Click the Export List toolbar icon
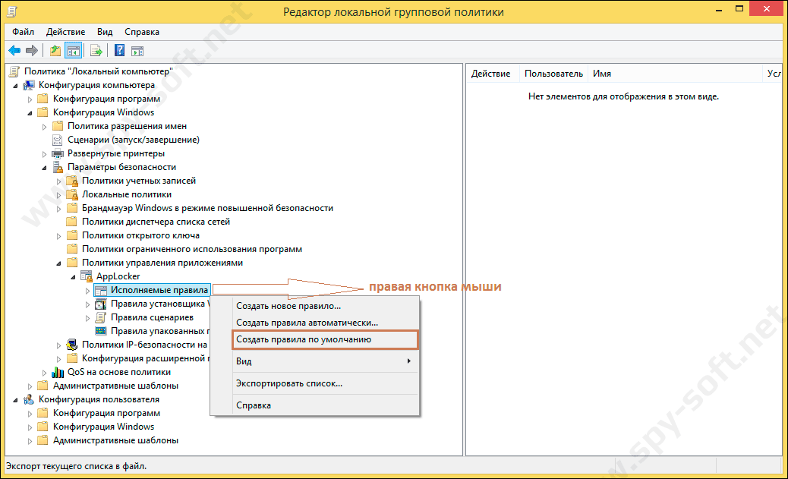788x479 pixels. 96,51
